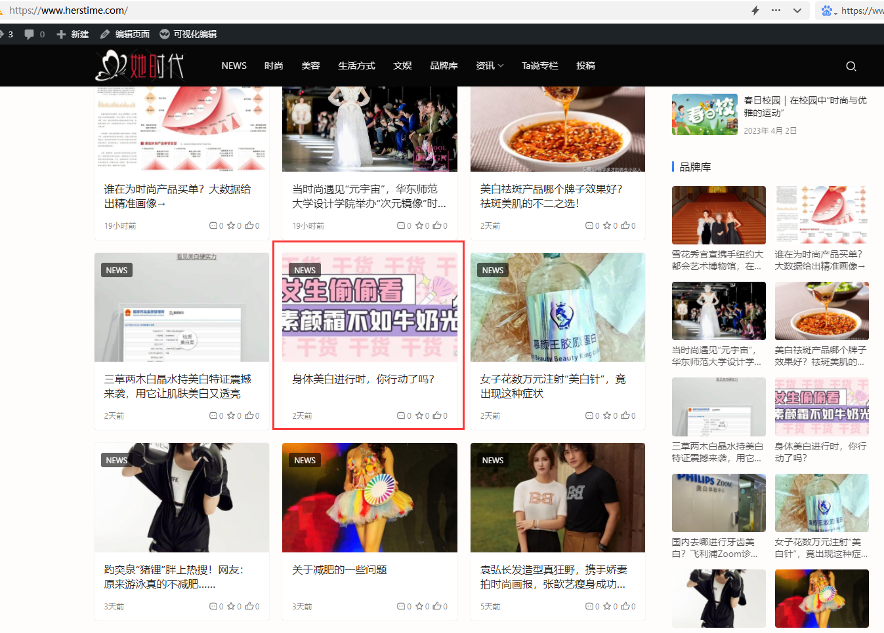Open the search icon in the site header
Image resolution: width=884 pixels, height=633 pixels.
point(851,66)
